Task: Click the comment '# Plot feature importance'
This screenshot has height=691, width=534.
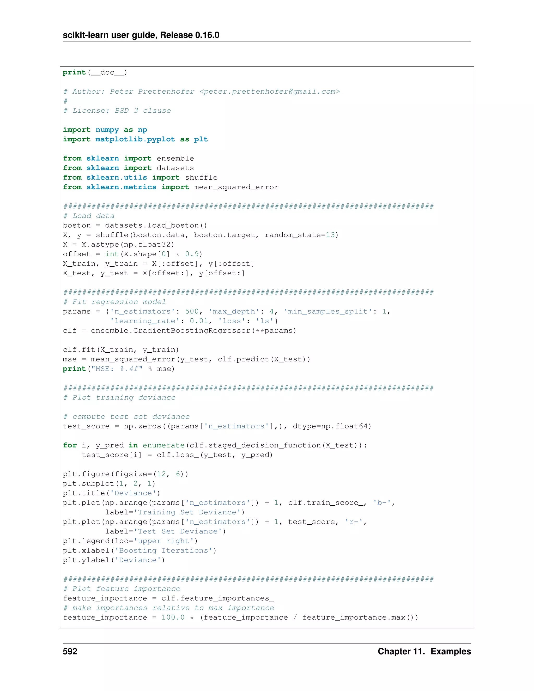Action: point(122,589)
